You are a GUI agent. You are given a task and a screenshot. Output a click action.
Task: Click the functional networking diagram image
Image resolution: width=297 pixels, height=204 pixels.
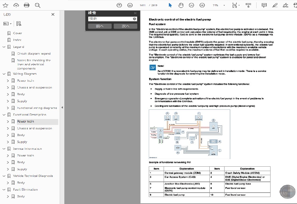point(190,134)
